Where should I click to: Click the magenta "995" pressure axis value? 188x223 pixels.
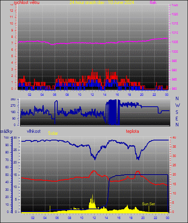pyautogui.click(x=174, y=61)
